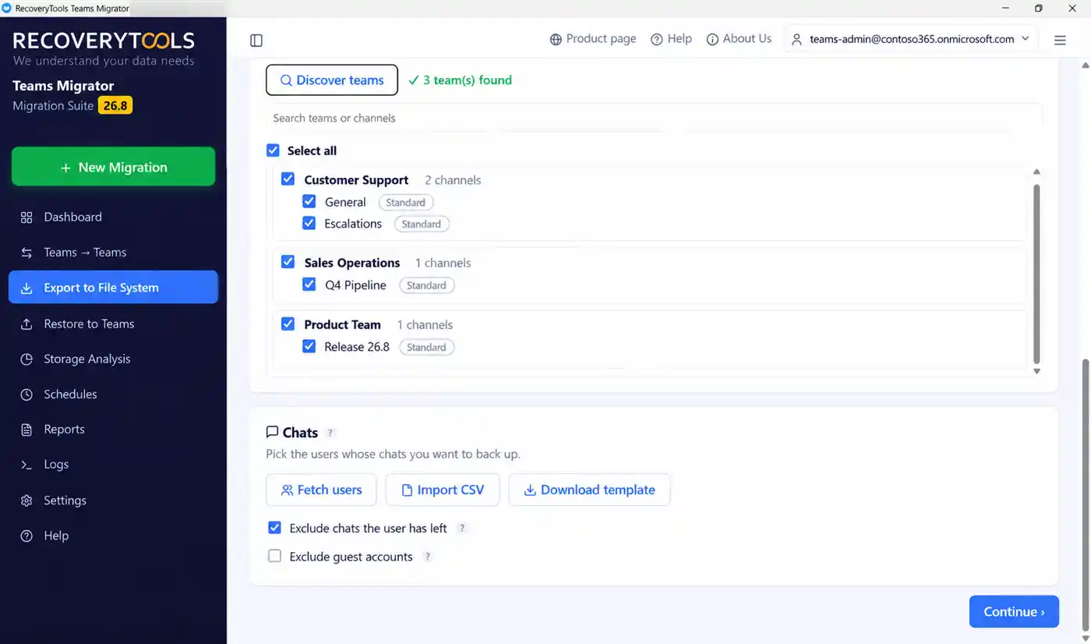Click the help icon beside Exclude chats the user has left

461,529
